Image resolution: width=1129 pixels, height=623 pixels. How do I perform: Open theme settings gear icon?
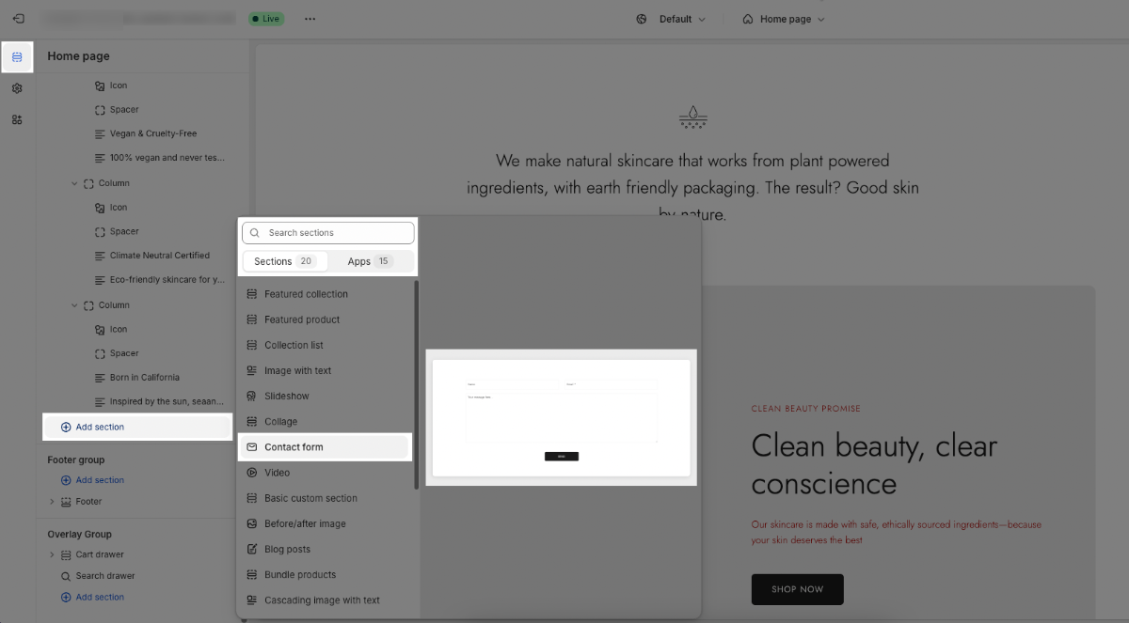(x=17, y=88)
